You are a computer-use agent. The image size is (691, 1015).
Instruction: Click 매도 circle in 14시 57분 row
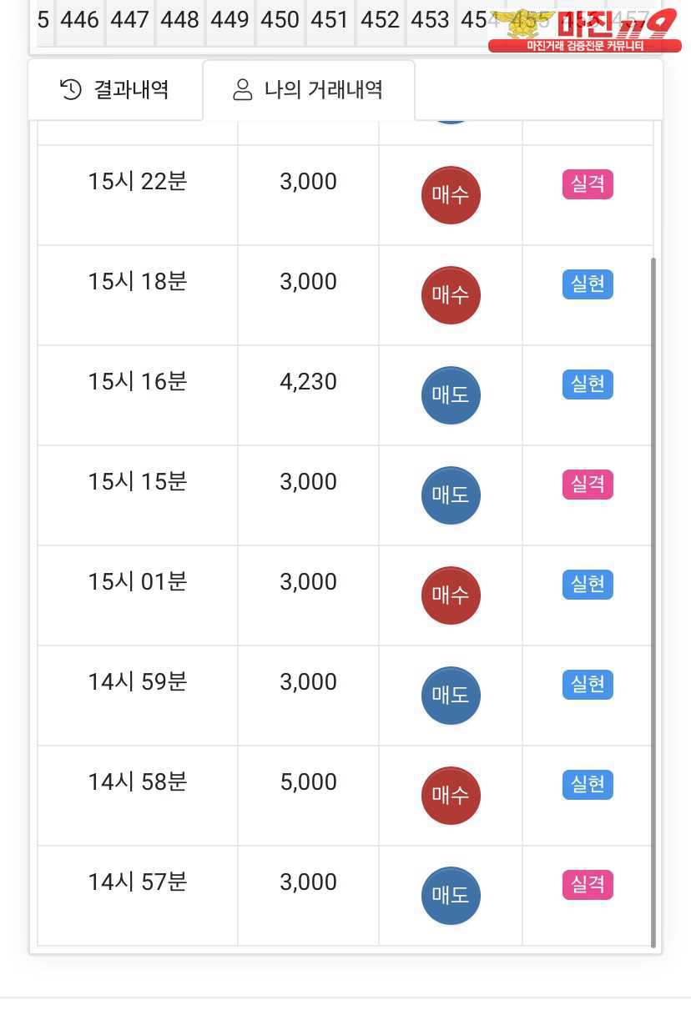451,896
